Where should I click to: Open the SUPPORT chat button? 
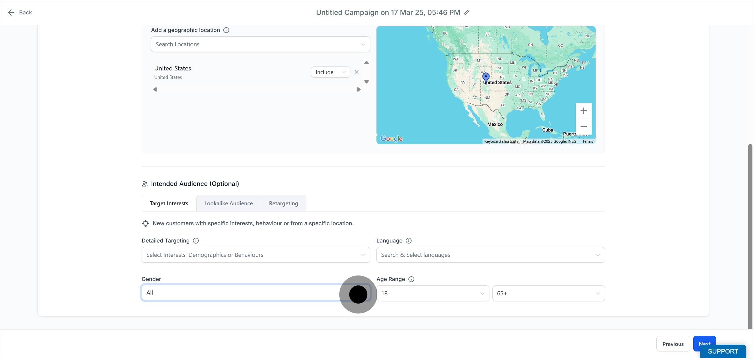723,351
